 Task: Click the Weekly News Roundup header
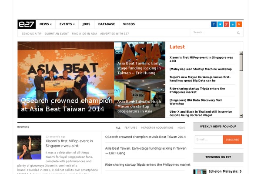(x=218, y=127)
